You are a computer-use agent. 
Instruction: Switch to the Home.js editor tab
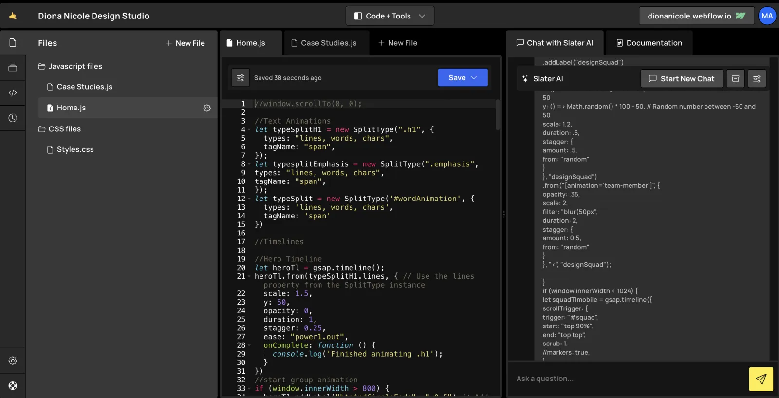[x=251, y=43]
